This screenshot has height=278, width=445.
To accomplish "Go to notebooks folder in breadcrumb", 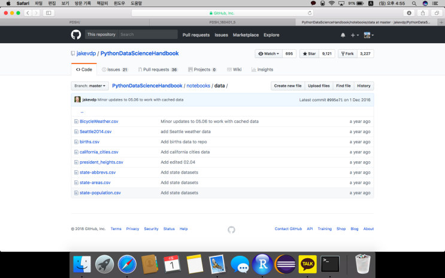I will tap(198, 86).
